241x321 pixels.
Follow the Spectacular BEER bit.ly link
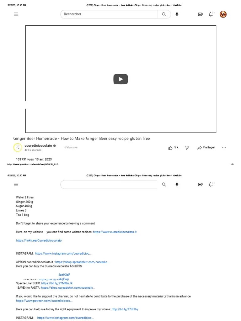click(x=56, y=283)
